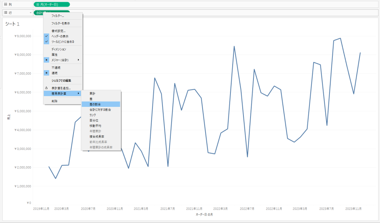This screenshot has width=380, height=223.
Task: Click the 列 shelf icon
Action: tap(5, 4)
